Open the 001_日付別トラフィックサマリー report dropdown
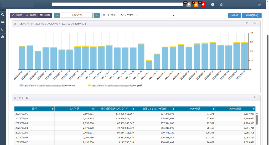The width and height of the screenshot is (269, 145). [138, 15]
